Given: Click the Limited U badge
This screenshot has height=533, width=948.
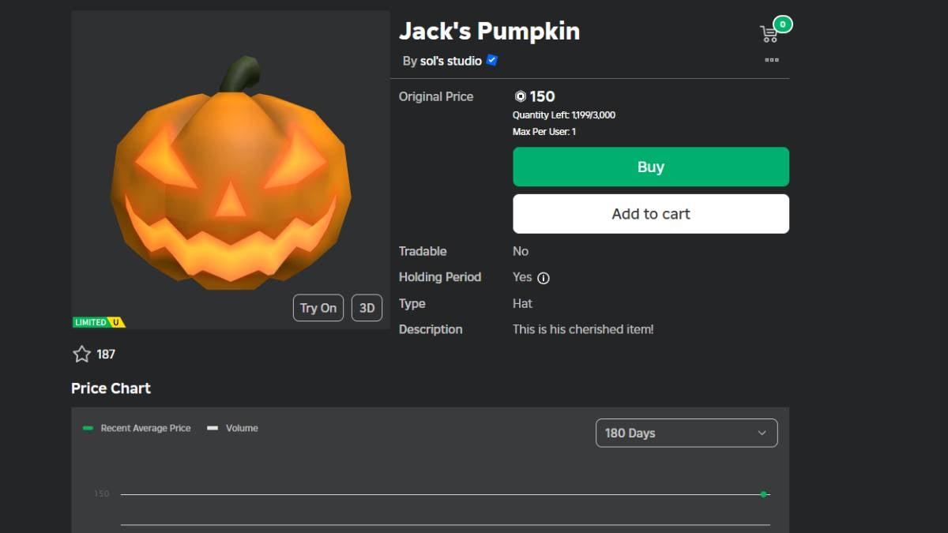Looking at the screenshot, I should click(99, 322).
